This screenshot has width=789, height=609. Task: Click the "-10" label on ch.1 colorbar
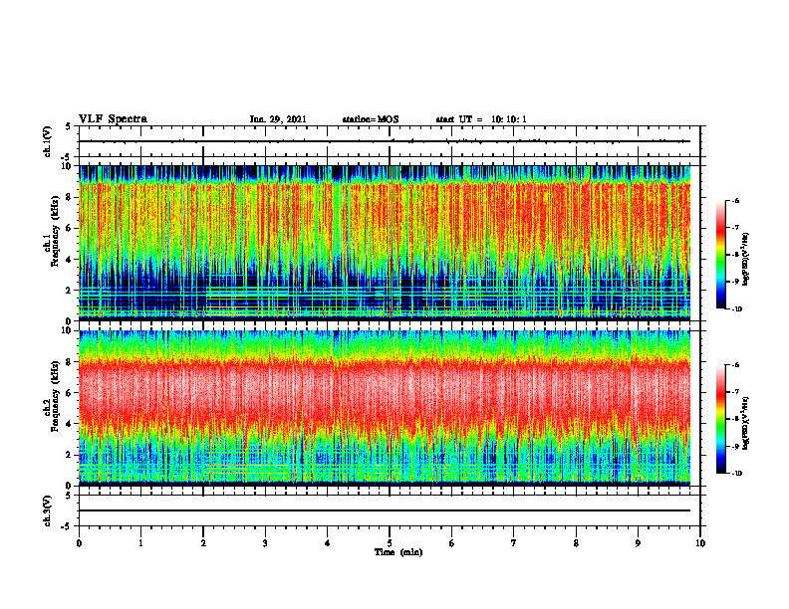click(x=736, y=309)
